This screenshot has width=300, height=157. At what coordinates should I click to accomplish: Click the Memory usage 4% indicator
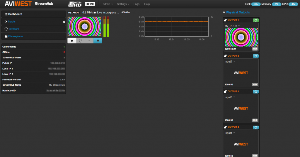tap(277, 4)
